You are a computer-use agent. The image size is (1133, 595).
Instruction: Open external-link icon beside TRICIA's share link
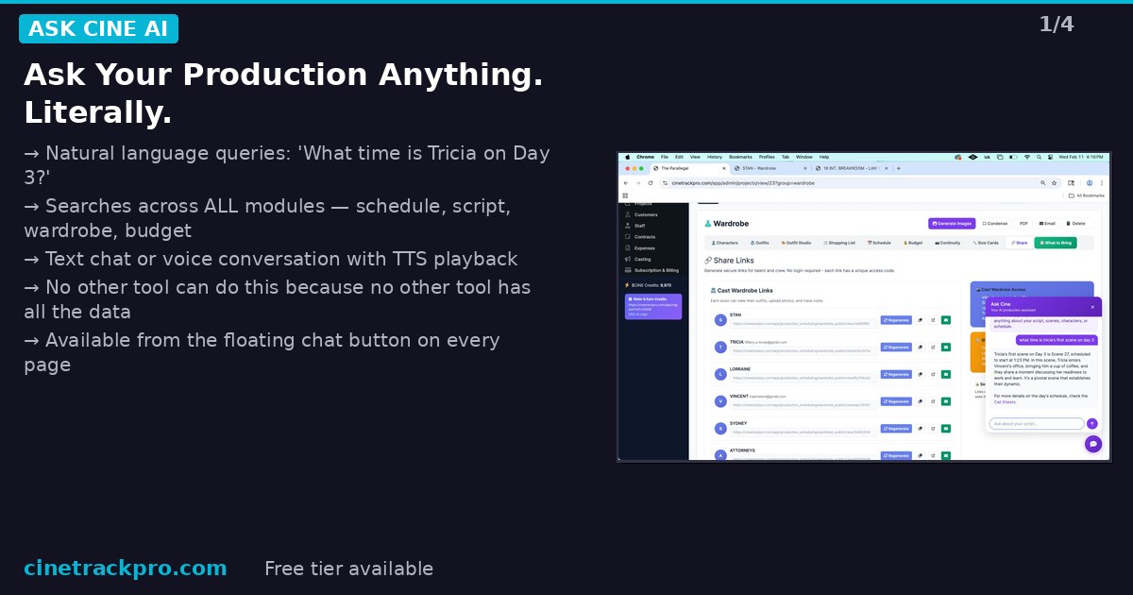[x=934, y=347]
